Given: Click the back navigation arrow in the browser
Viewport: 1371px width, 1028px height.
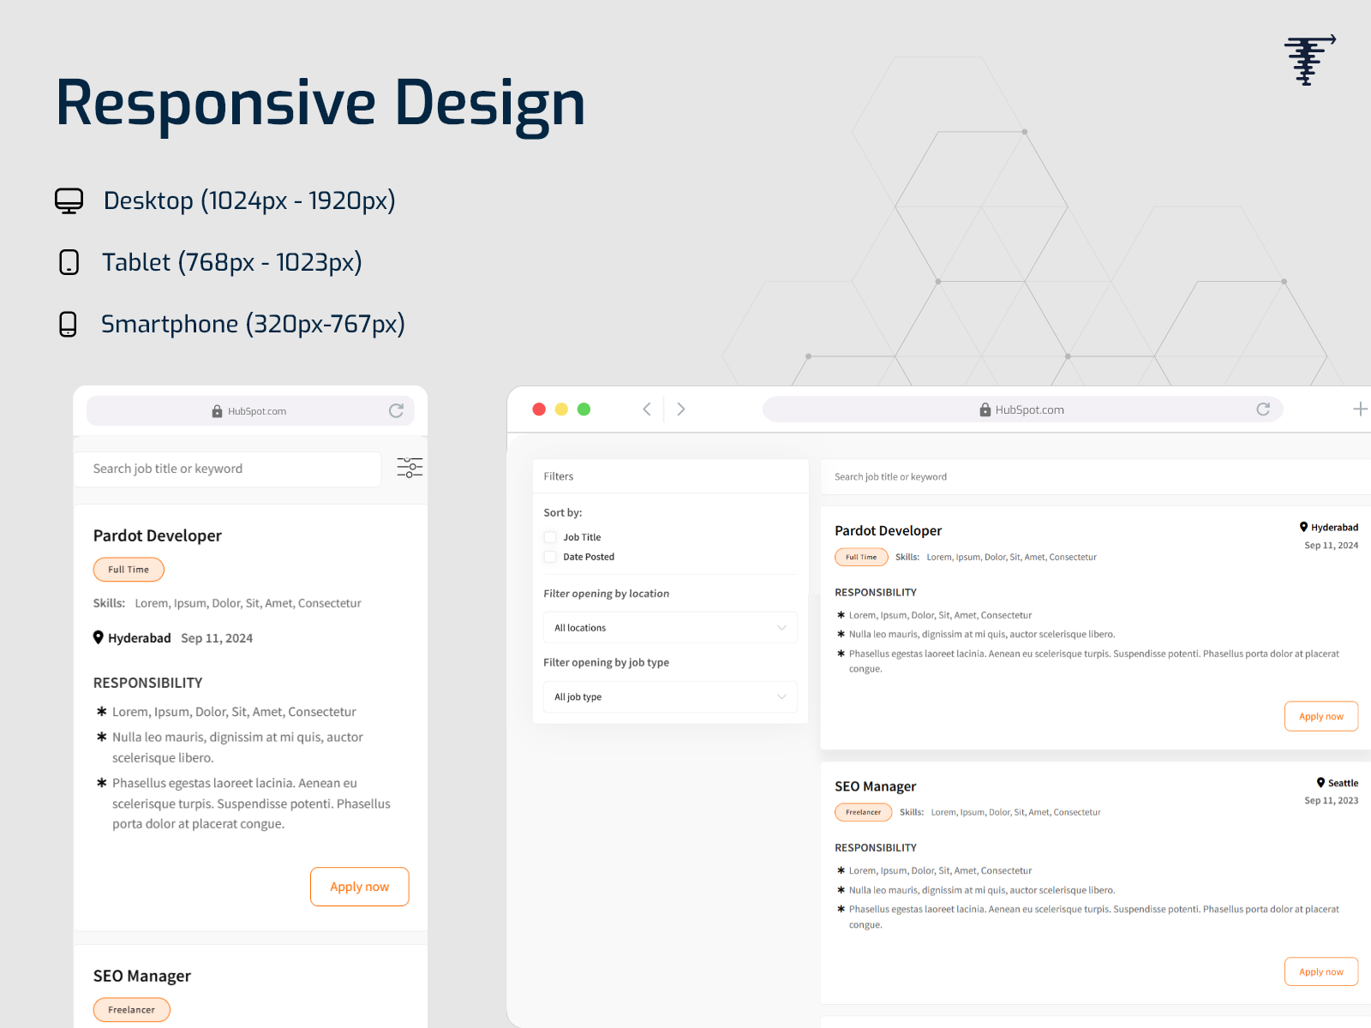Looking at the screenshot, I should coord(647,409).
